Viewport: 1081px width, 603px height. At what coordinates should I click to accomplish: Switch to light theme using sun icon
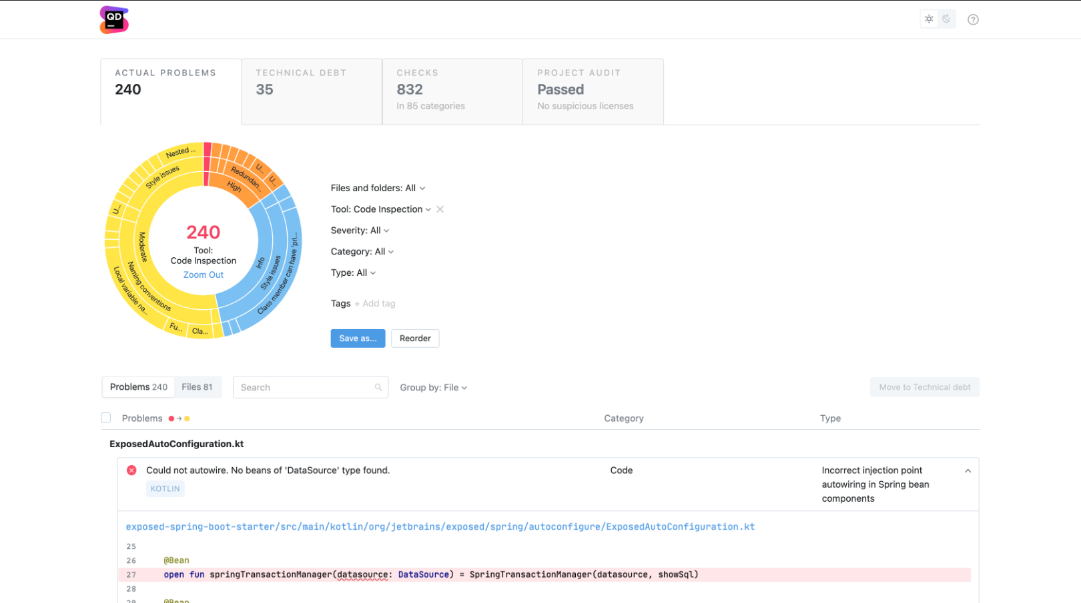pyautogui.click(x=929, y=19)
